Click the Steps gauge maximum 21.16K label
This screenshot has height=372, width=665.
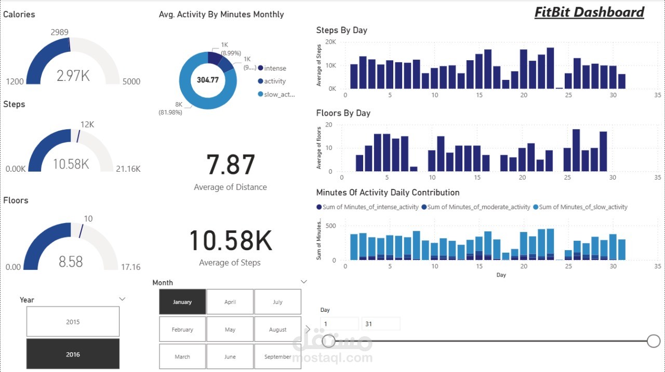coord(128,169)
